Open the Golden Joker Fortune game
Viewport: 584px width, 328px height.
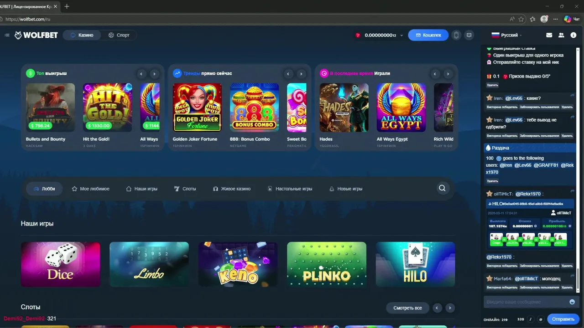pos(197,108)
